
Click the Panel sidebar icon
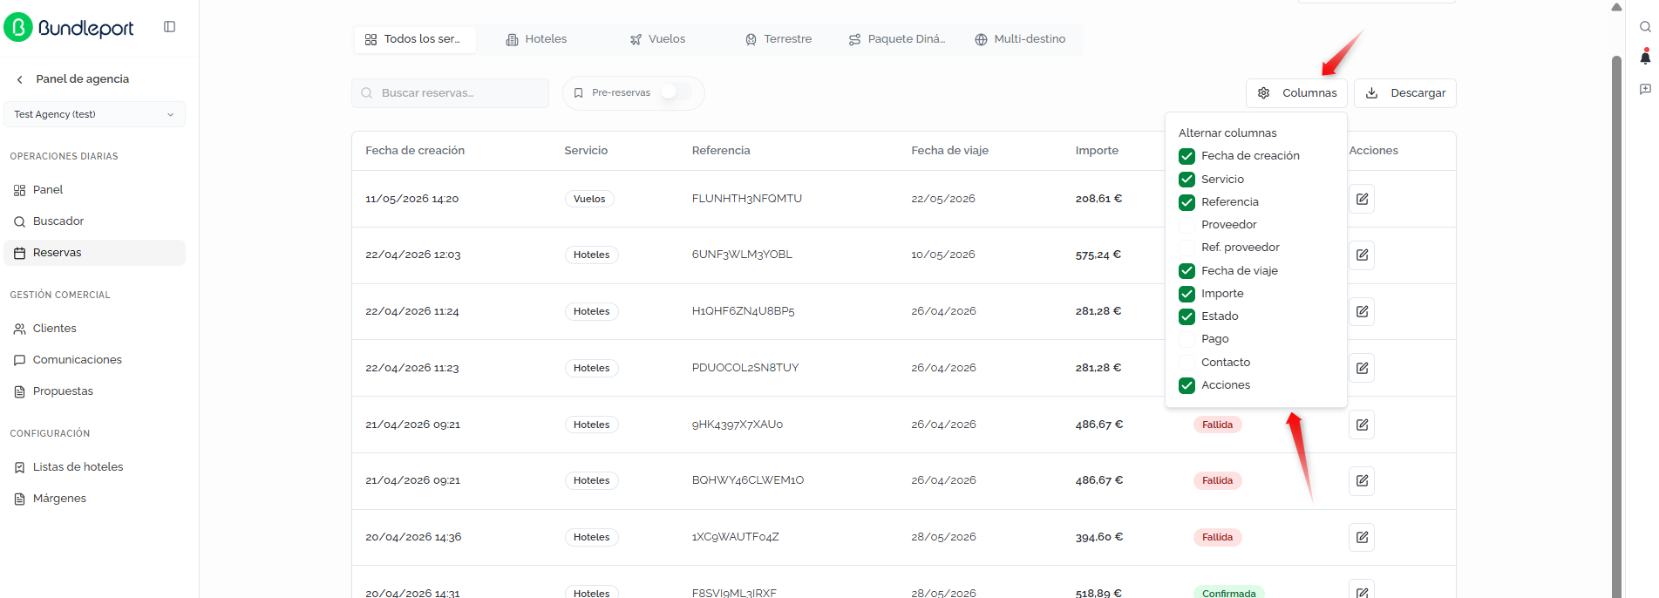[x=19, y=190]
